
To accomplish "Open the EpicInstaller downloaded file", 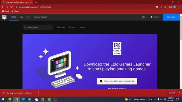I will click(x=18, y=93).
